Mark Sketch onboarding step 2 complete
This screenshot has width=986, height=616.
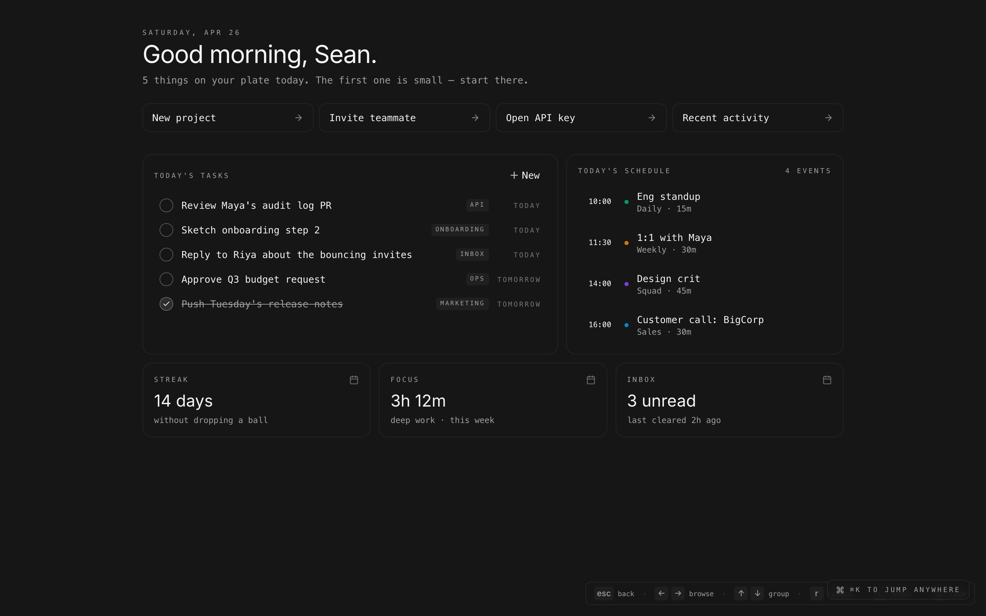(x=166, y=230)
